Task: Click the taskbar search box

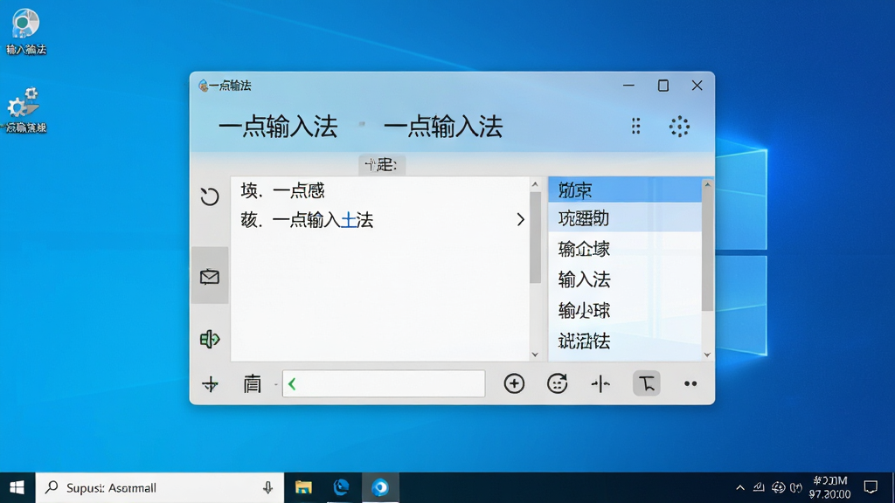Action: (x=160, y=487)
